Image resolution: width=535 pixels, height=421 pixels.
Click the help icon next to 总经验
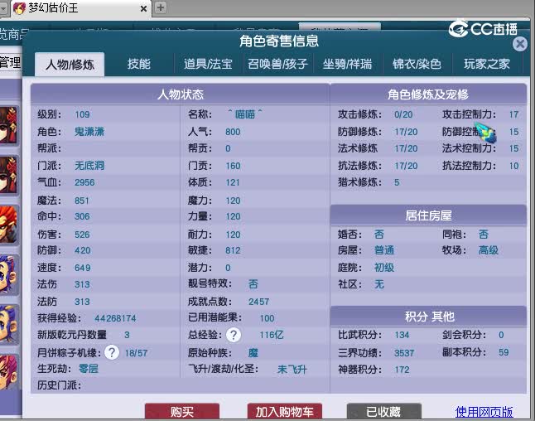point(234,335)
